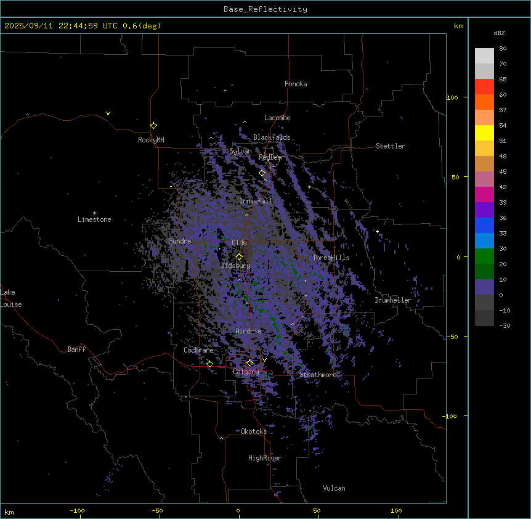
Task: Click the Sundre label
Action: click(x=180, y=241)
